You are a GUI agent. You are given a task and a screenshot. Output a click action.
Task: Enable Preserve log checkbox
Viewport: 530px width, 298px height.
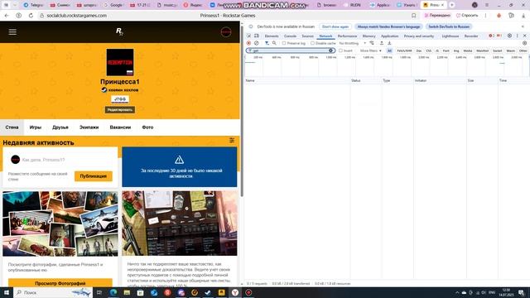[x=284, y=43]
